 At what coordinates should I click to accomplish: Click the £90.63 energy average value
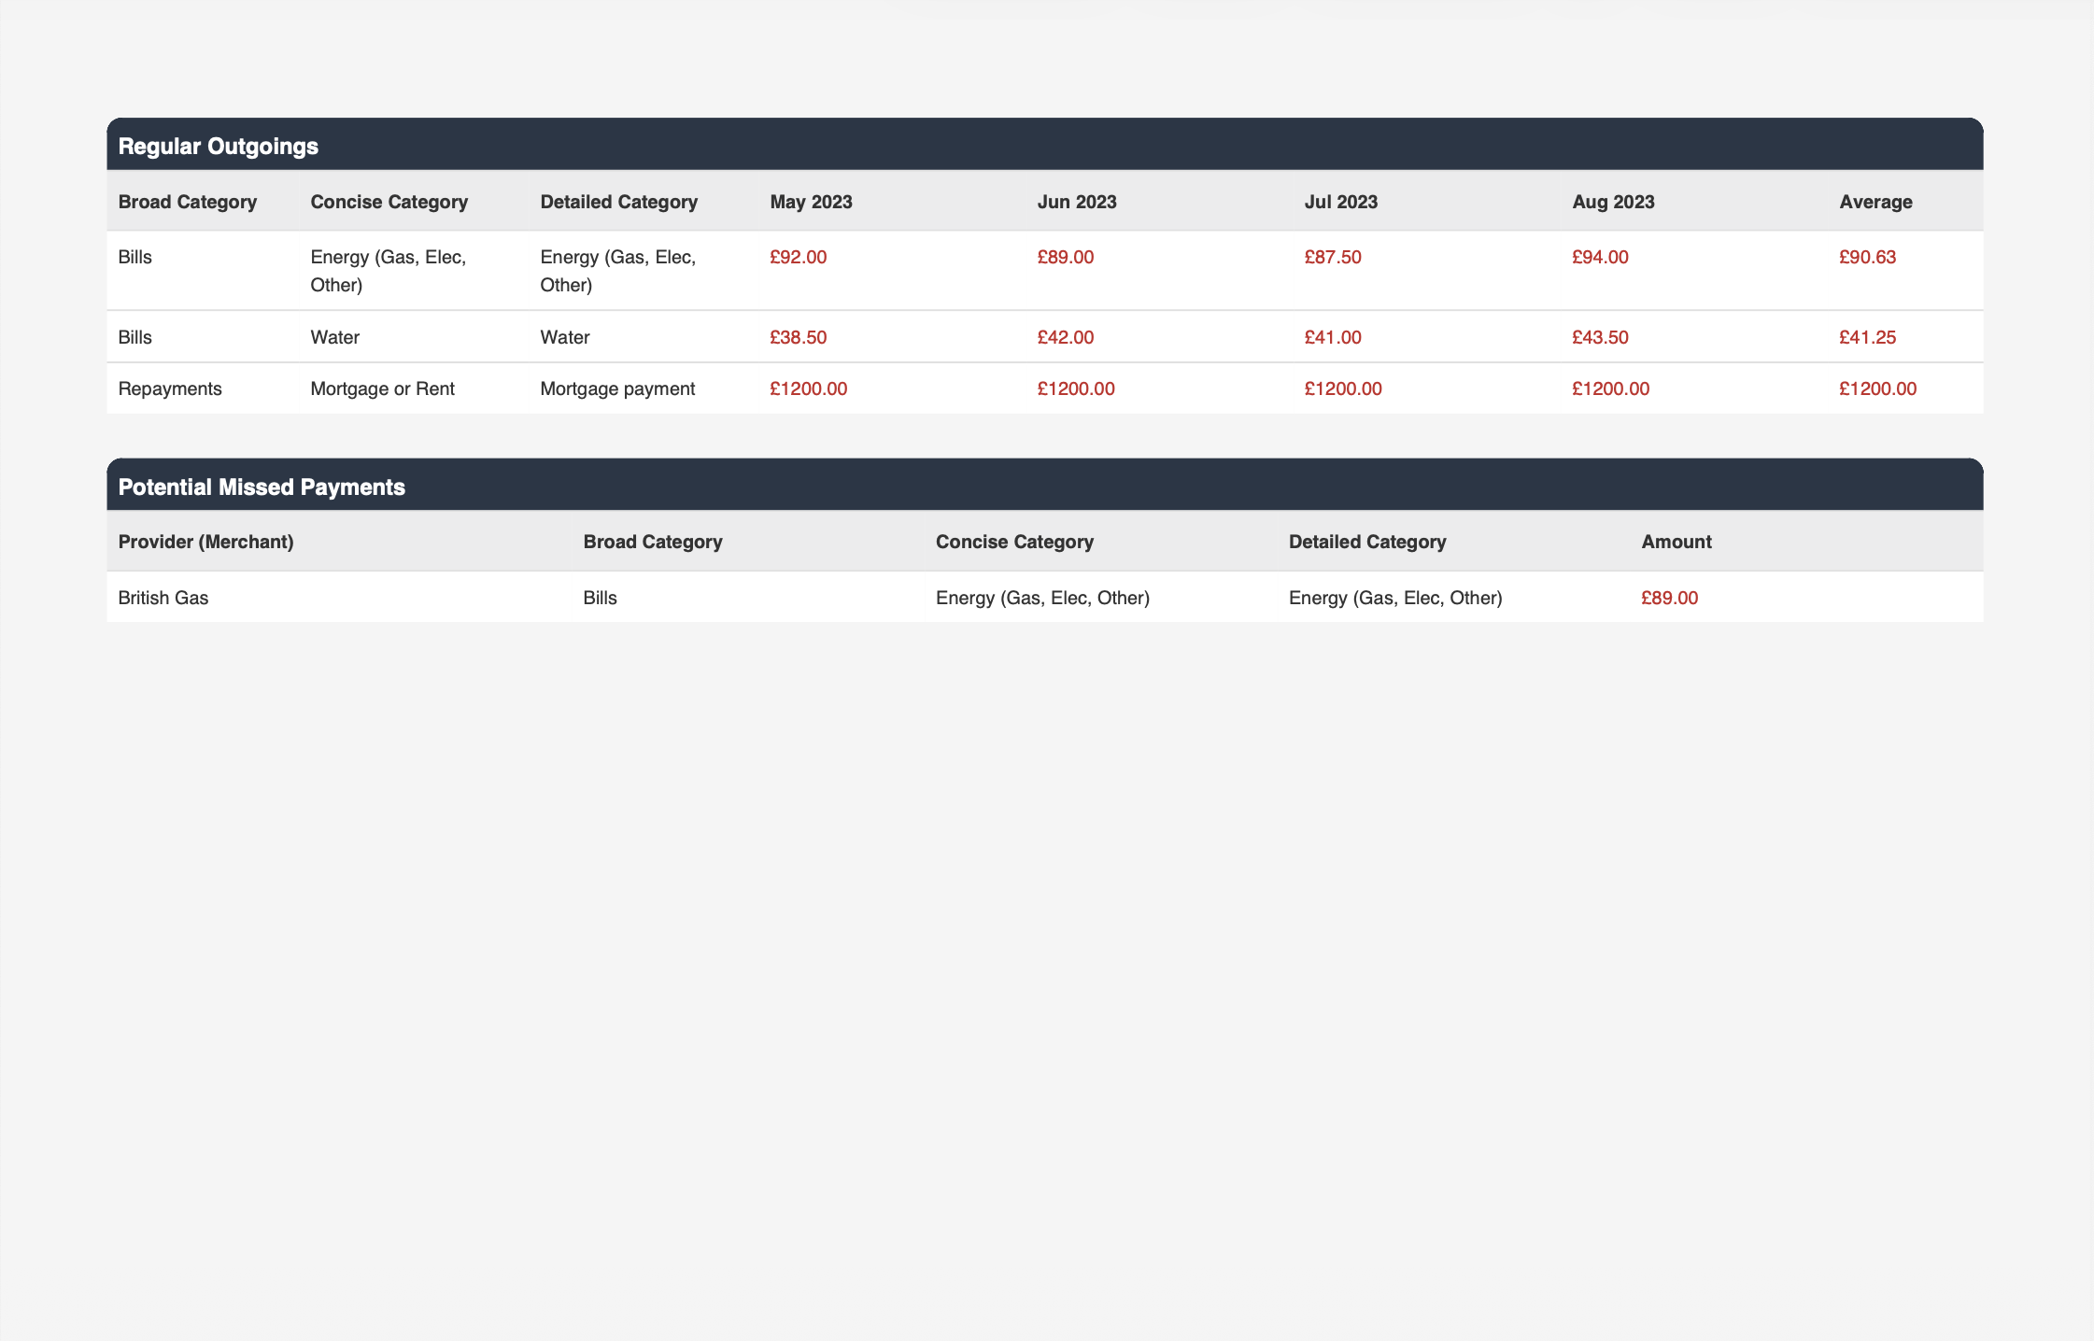point(1867,257)
